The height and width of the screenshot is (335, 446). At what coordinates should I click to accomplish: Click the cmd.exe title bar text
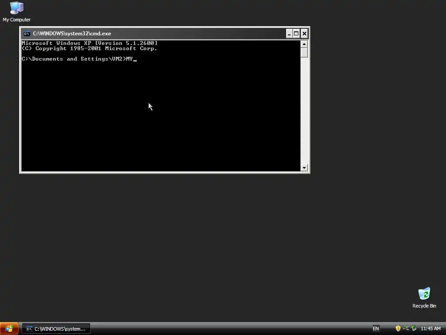72,34
